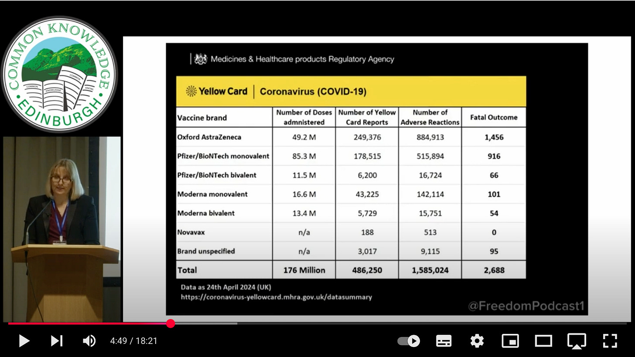Click 'Number of Doses admnistered' header

point(304,117)
